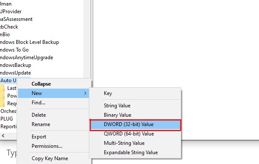
Task: Click the horizontal scrollbar left arrow
Action: (3, 136)
